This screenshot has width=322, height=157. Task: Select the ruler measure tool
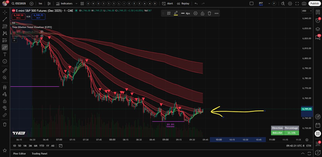5,70
